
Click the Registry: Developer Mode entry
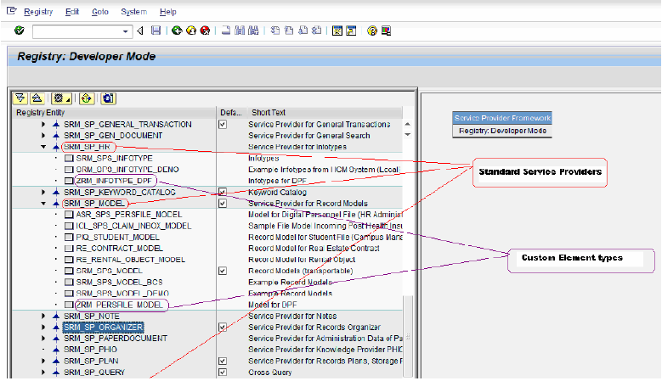click(x=502, y=131)
